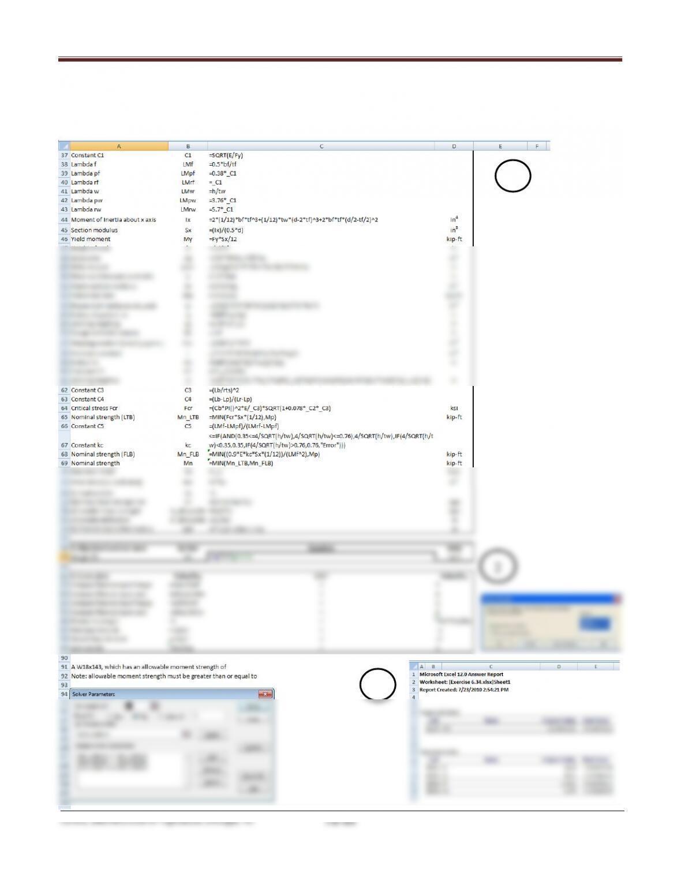Select Report Created timestamp cell
This screenshot has height=881, width=681.
coord(464,689)
